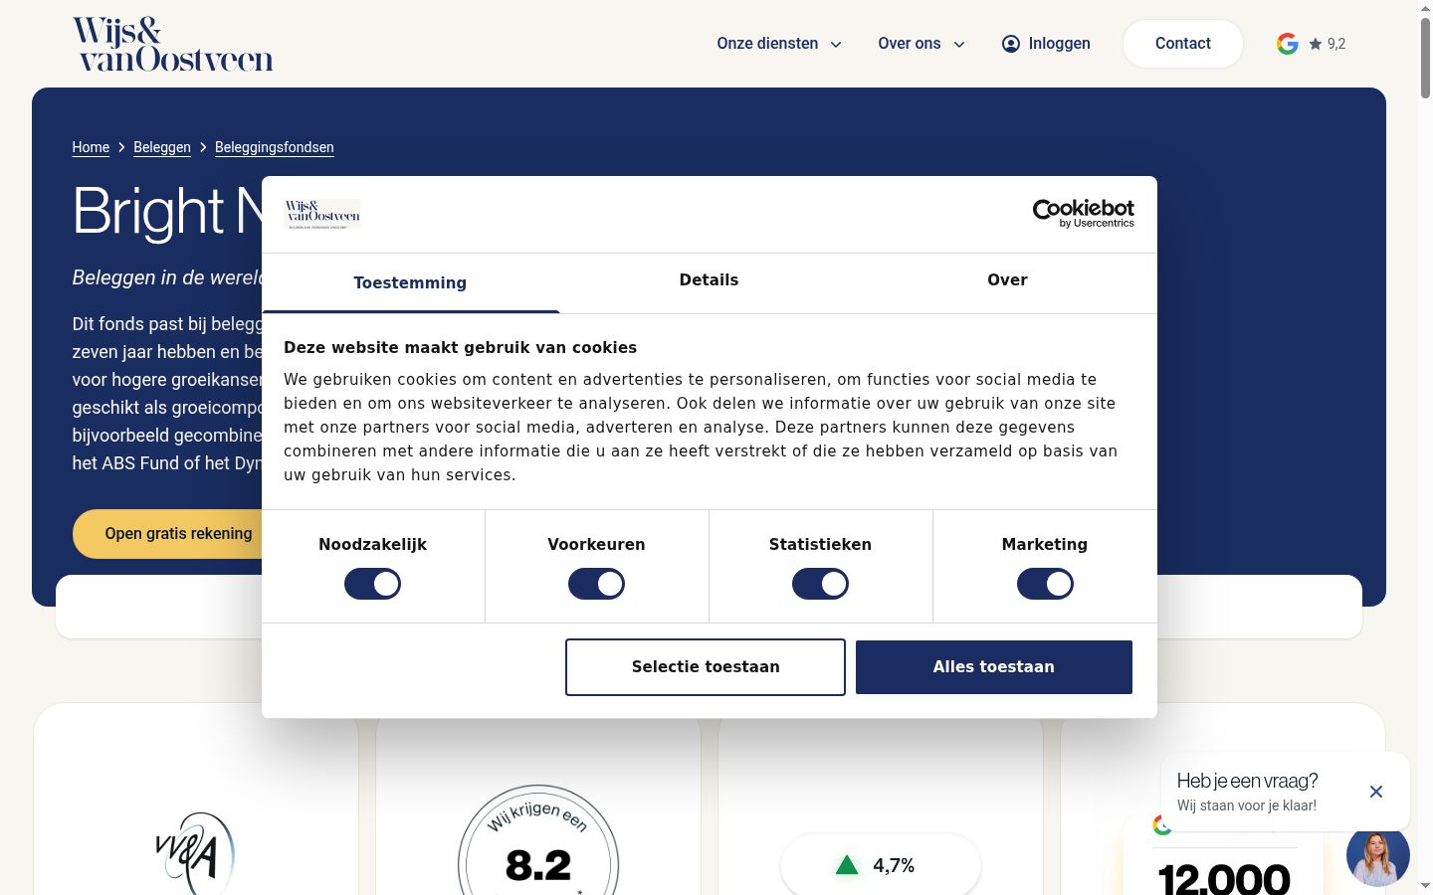
Task: Click the 9,2 Google rating text
Action: coord(1336,44)
